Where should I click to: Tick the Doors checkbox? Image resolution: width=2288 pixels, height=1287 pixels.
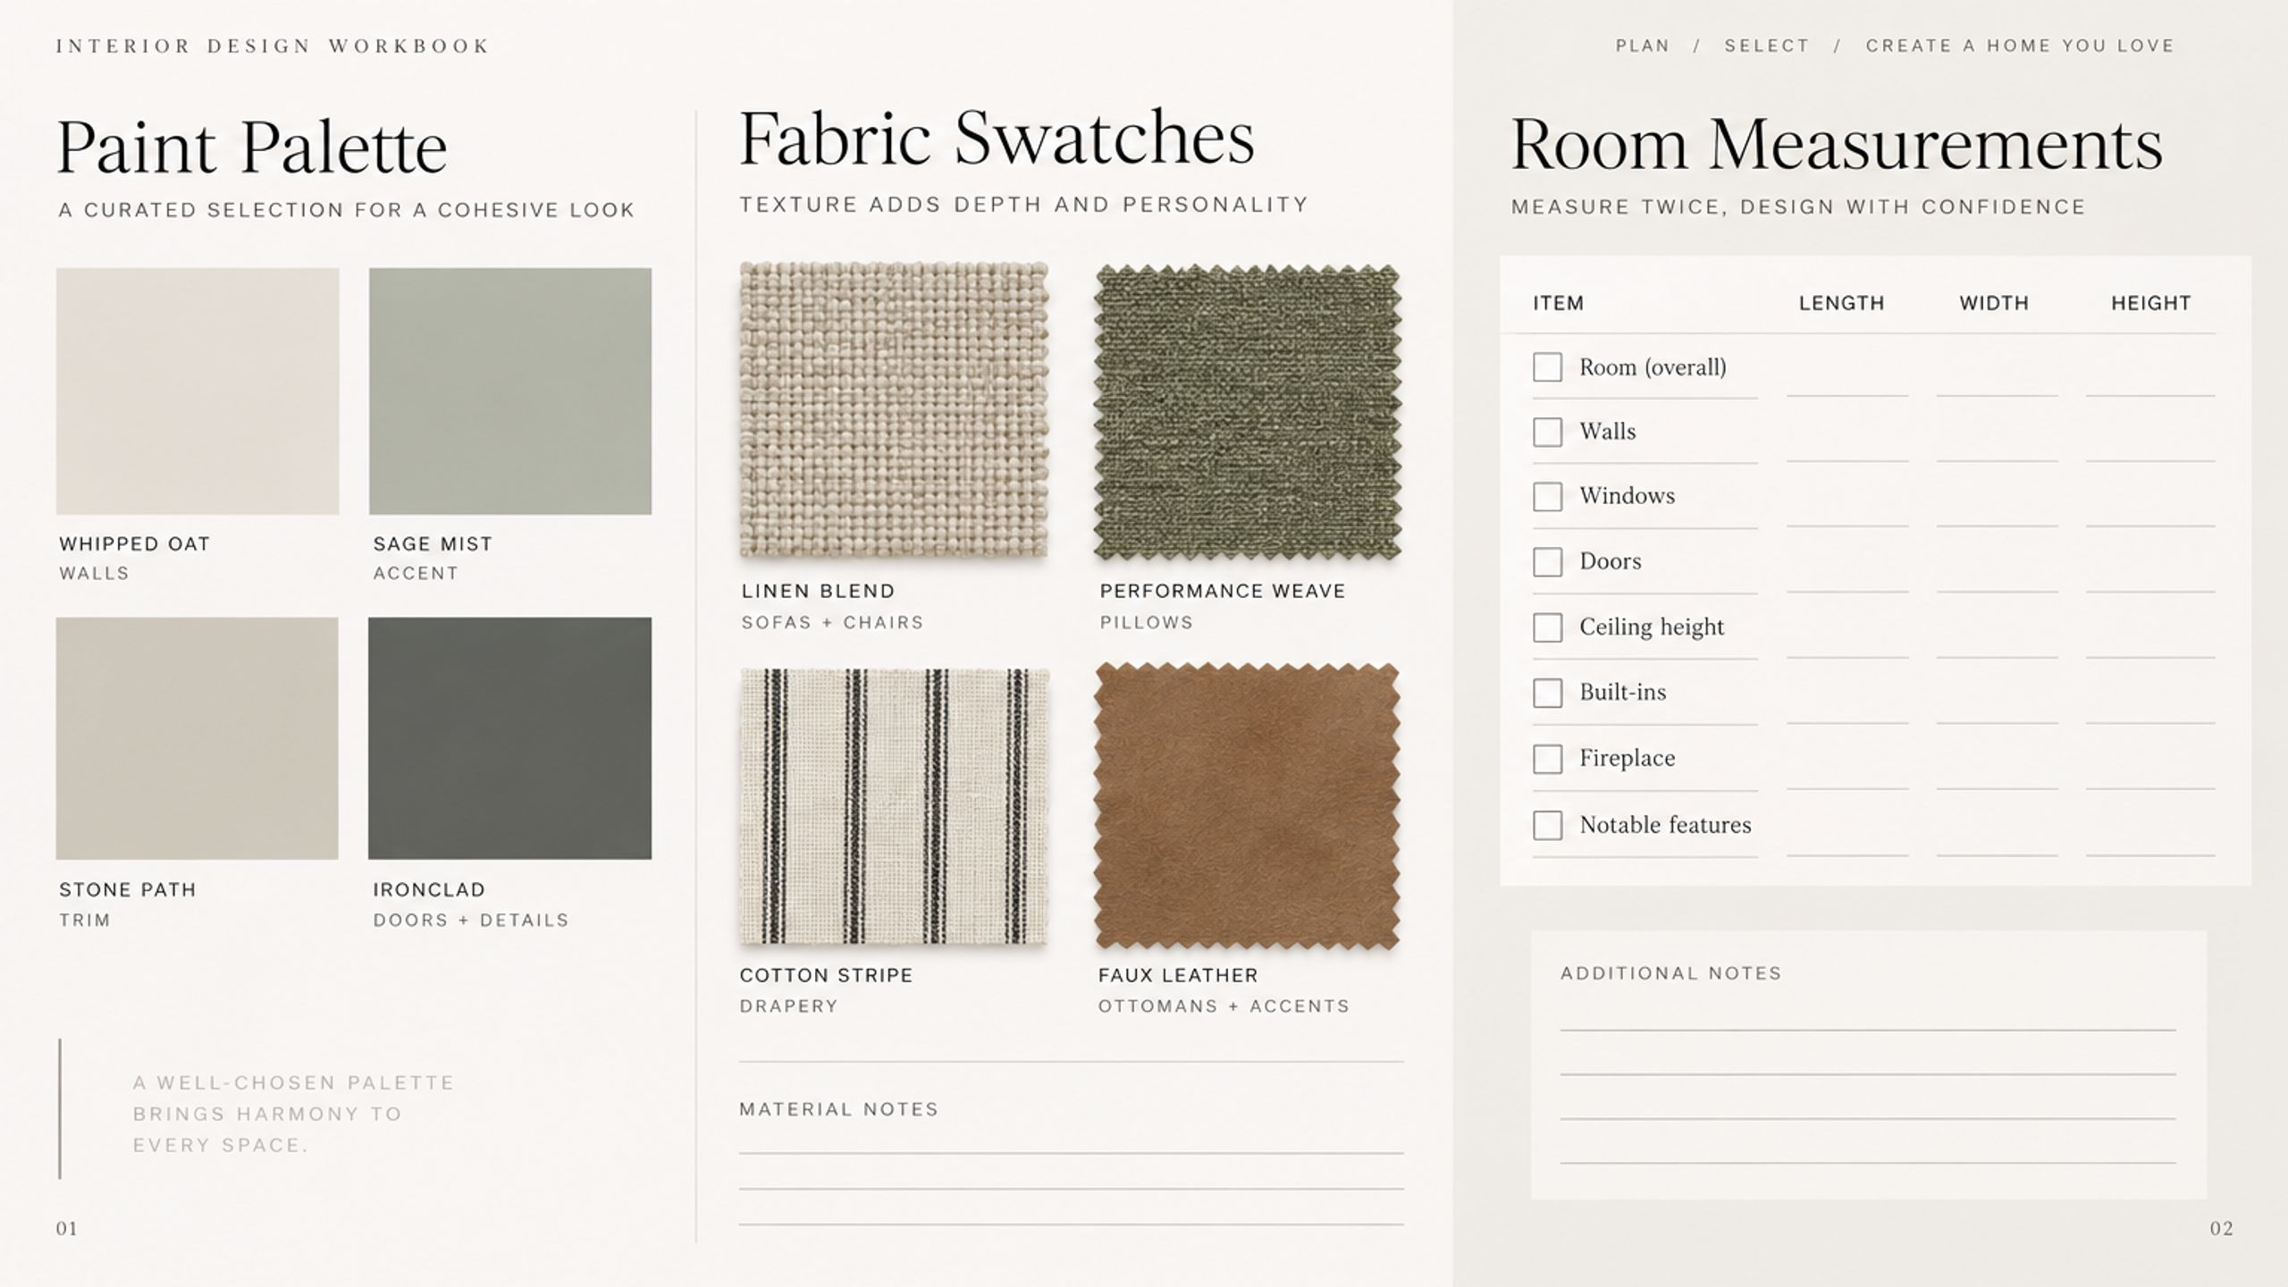[1547, 562]
